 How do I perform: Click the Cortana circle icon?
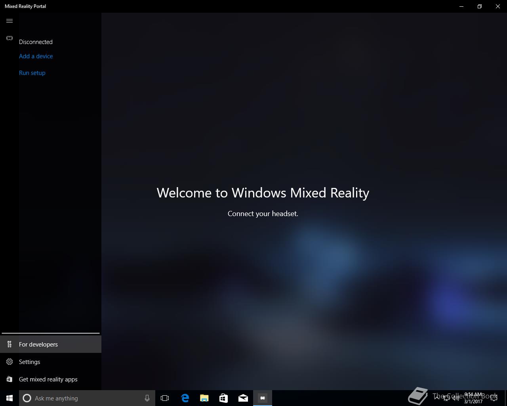27,398
